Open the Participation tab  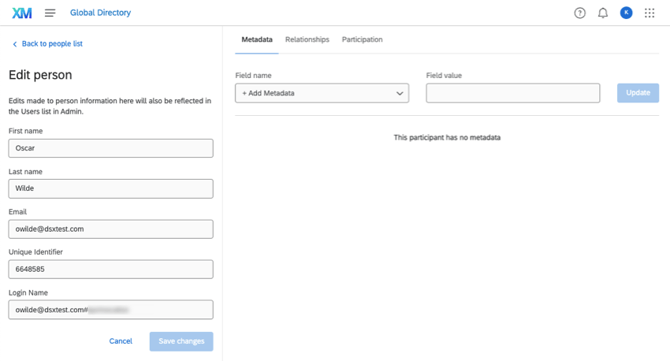point(362,39)
